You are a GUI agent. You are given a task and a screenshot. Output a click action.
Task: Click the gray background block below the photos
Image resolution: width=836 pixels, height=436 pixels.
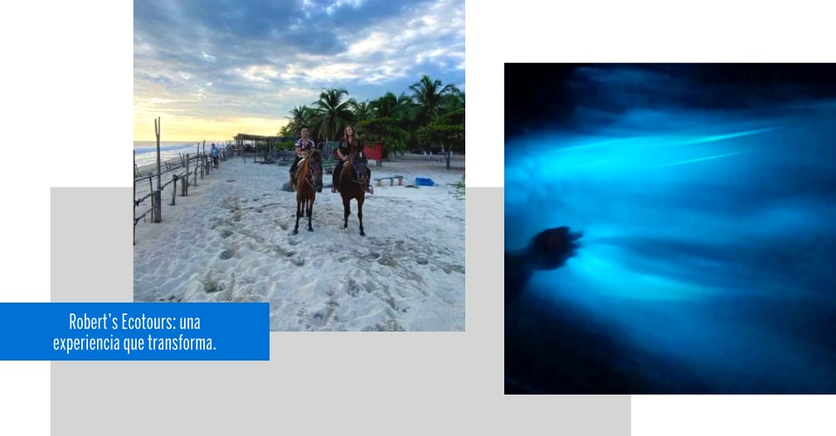[341, 384]
